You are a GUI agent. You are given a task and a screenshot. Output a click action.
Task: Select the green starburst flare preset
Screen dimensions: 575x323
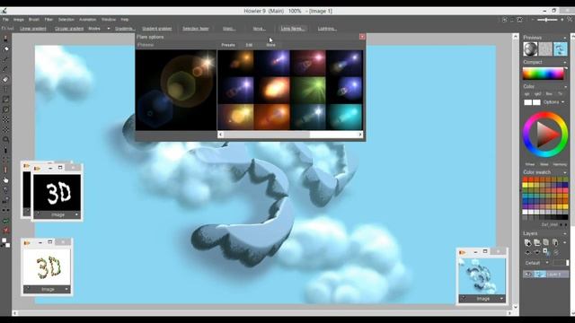pyautogui.click(x=308, y=90)
